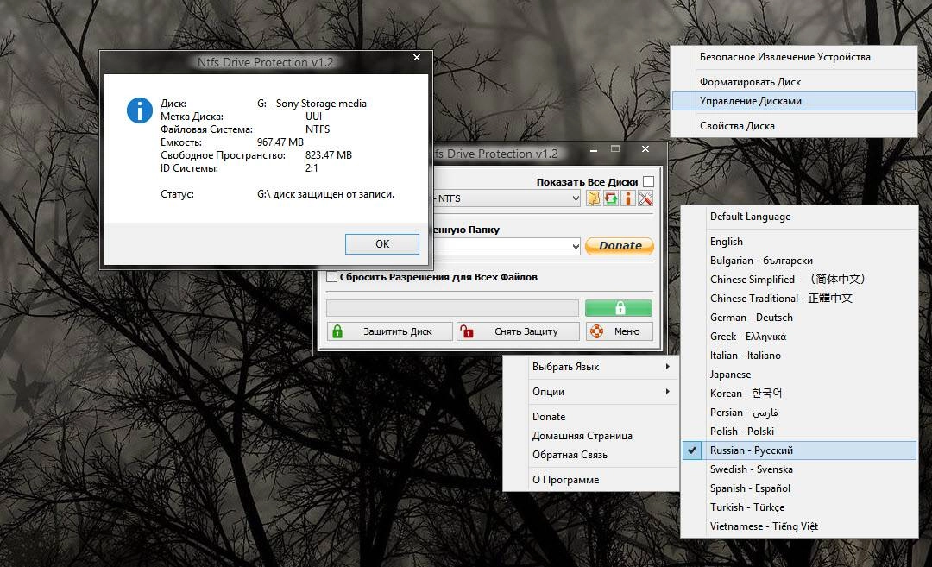Select the Persian language entry
Screen dimensions: 932x567
tap(799, 413)
